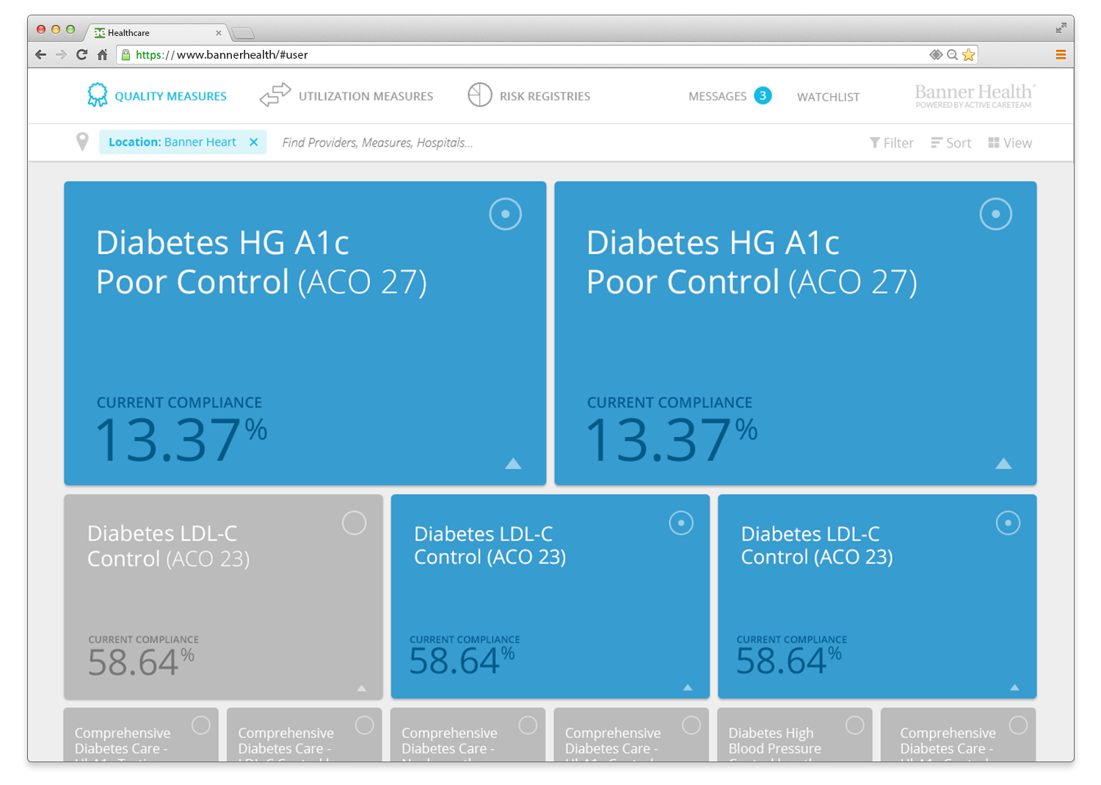The image size is (1101, 785).
Task: Open a new browser tab
Action: [242, 33]
